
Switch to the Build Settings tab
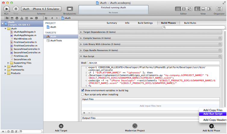[145, 23]
